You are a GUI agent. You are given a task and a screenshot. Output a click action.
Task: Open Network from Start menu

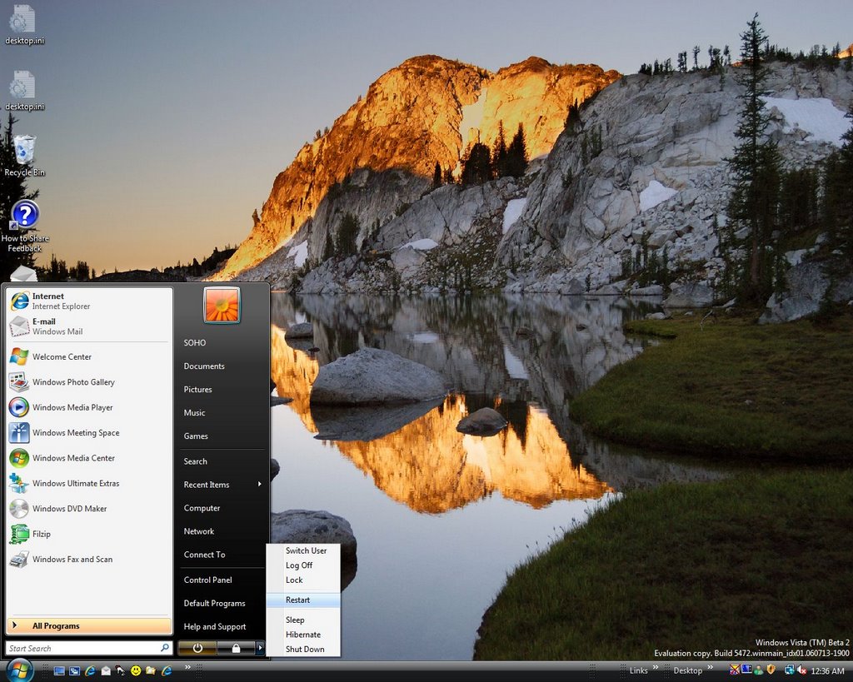pyautogui.click(x=222, y=531)
